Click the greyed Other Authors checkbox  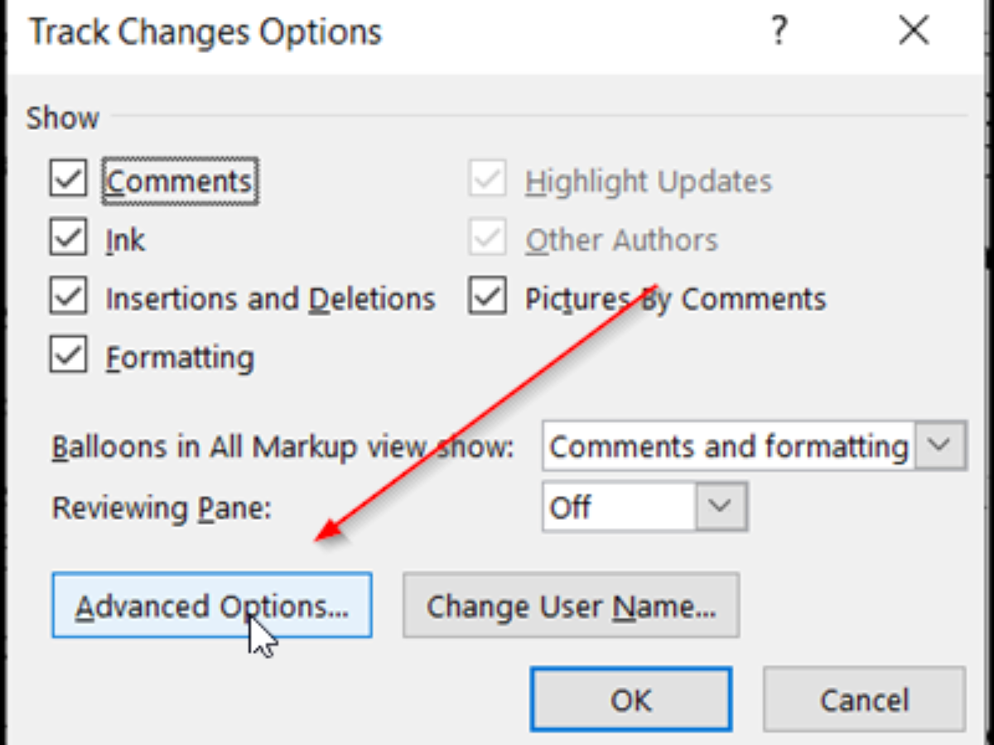point(487,240)
